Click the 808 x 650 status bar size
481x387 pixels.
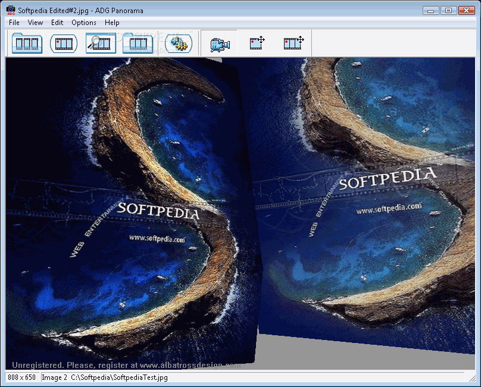pyautogui.click(x=22, y=377)
